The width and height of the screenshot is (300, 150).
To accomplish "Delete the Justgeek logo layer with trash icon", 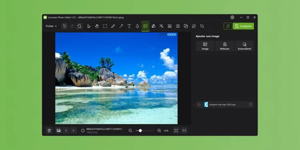I will [251, 104].
